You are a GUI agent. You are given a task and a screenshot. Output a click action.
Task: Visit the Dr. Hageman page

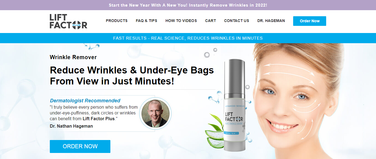[271, 21]
